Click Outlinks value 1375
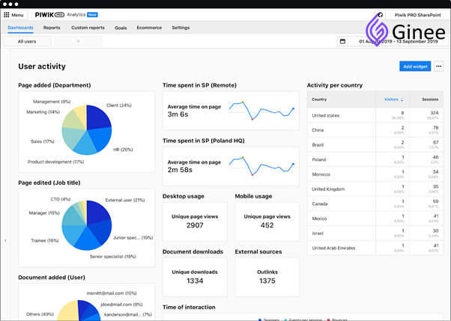The image size is (451, 321). [x=267, y=281]
